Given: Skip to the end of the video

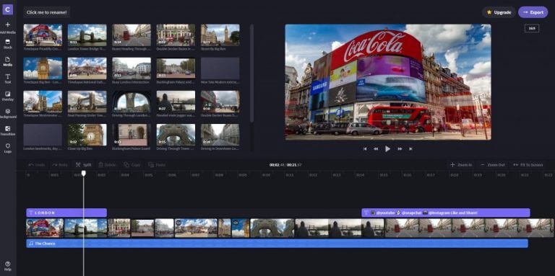Looking at the screenshot, I should [x=410, y=149].
